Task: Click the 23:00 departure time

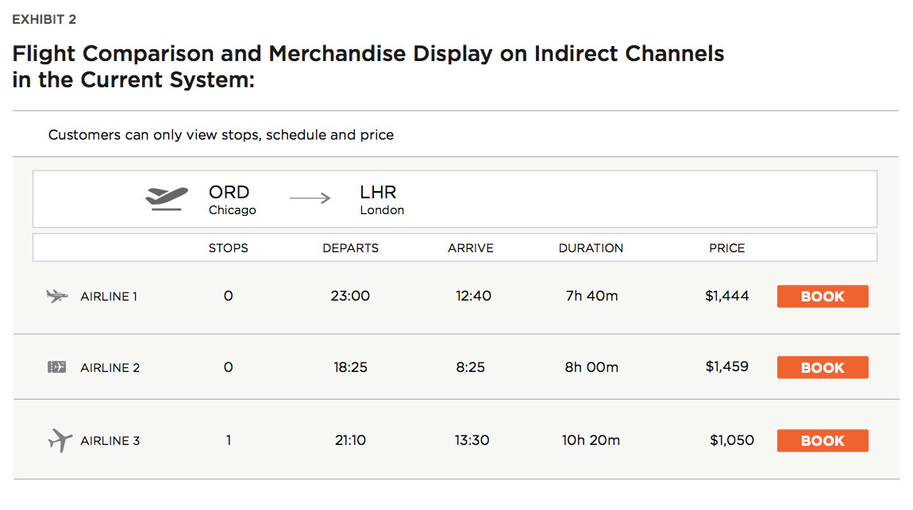Action: pos(350,296)
